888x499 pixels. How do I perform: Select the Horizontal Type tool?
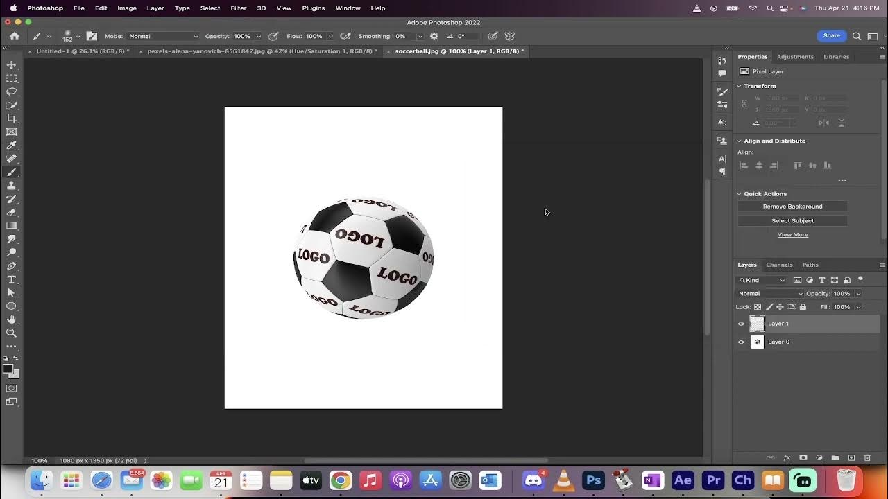click(x=11, y=279)
